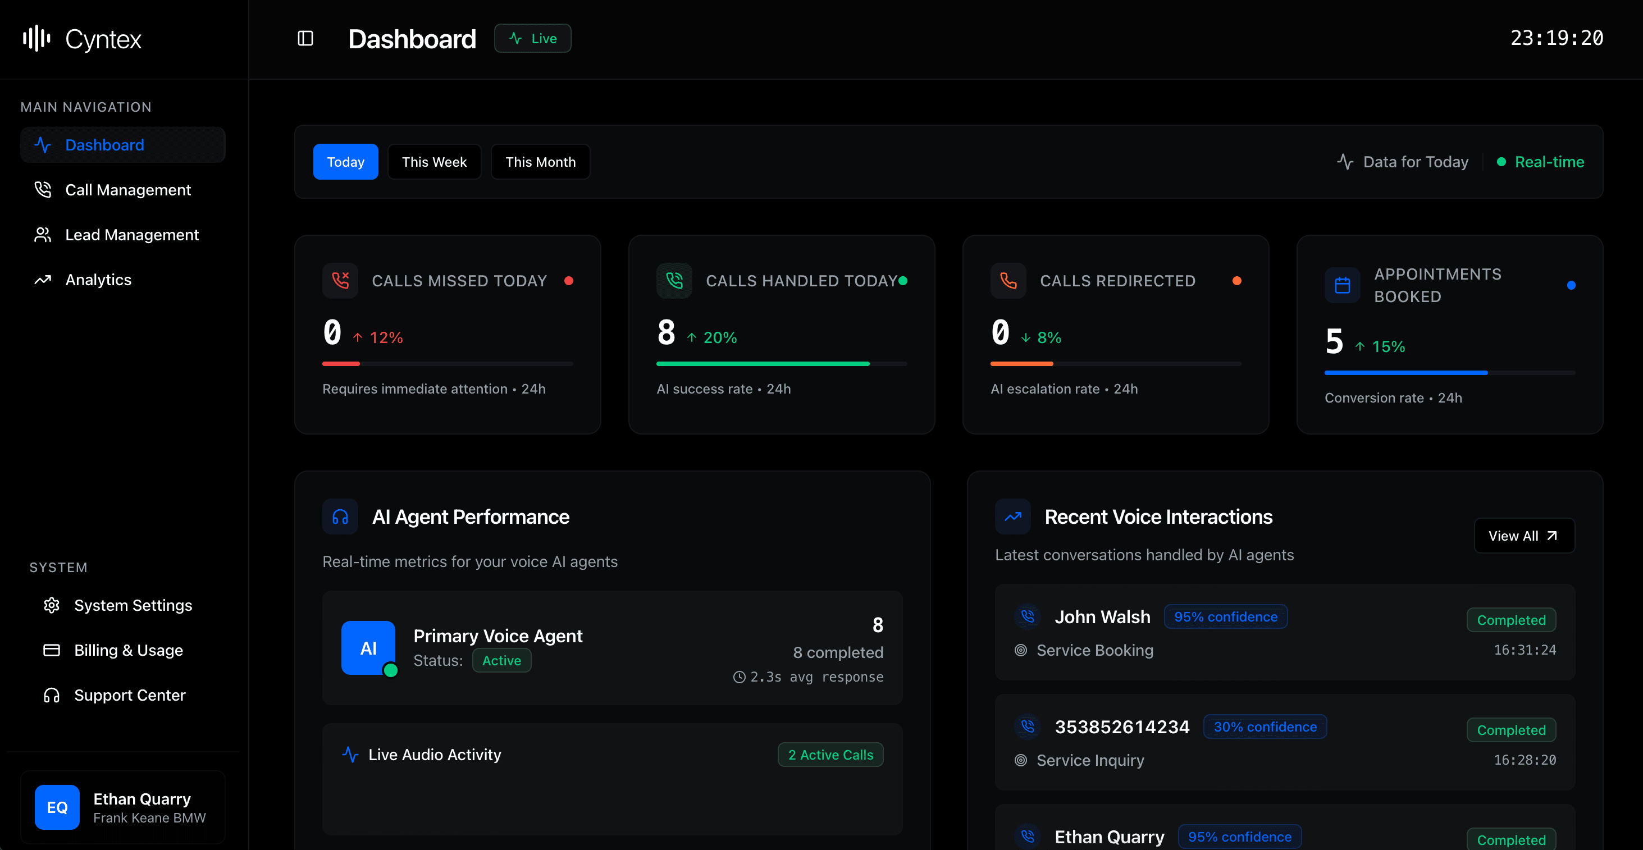The width and height of the screenshot is (1643, 850).
Task: Click the EQ user avatar
Action: [57, 807]
